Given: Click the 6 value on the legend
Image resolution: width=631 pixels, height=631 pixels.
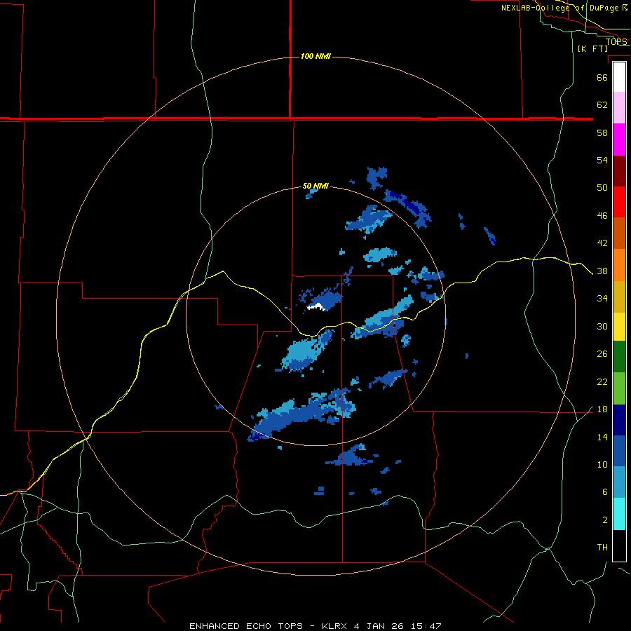Looking at the screenshot, I should [604, 492].
